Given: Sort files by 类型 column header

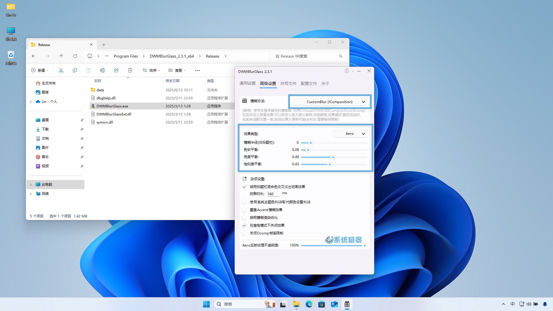Looking at the screenshot, I should tap(211, 81).
